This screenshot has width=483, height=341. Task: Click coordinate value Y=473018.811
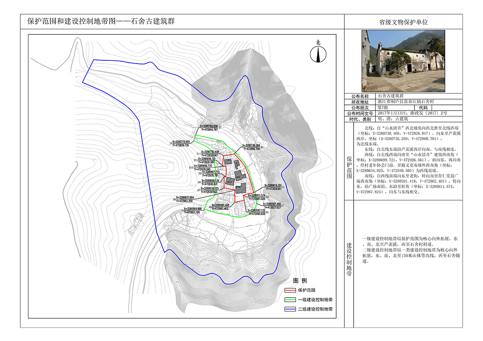273,189
